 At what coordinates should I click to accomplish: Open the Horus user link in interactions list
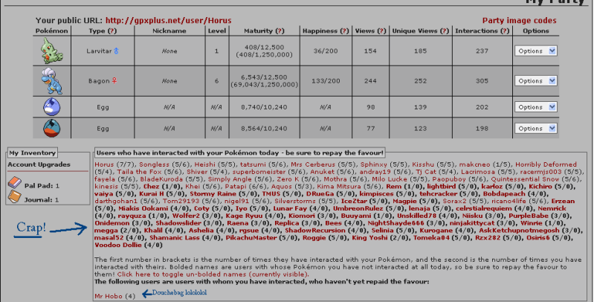tap(104, 163)
